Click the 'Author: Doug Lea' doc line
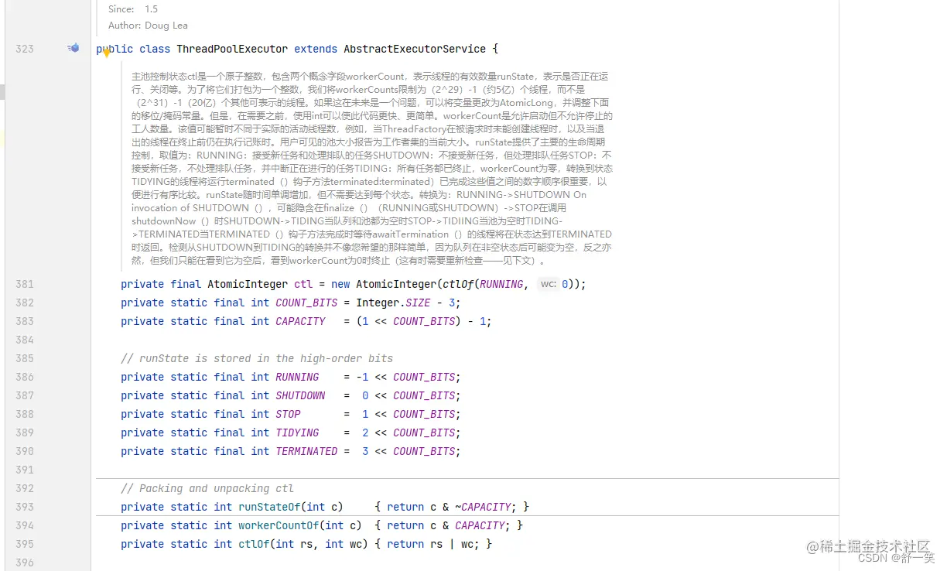Image resolution: width=947 pixels, height=571 pixels. [x=148, y=26]
